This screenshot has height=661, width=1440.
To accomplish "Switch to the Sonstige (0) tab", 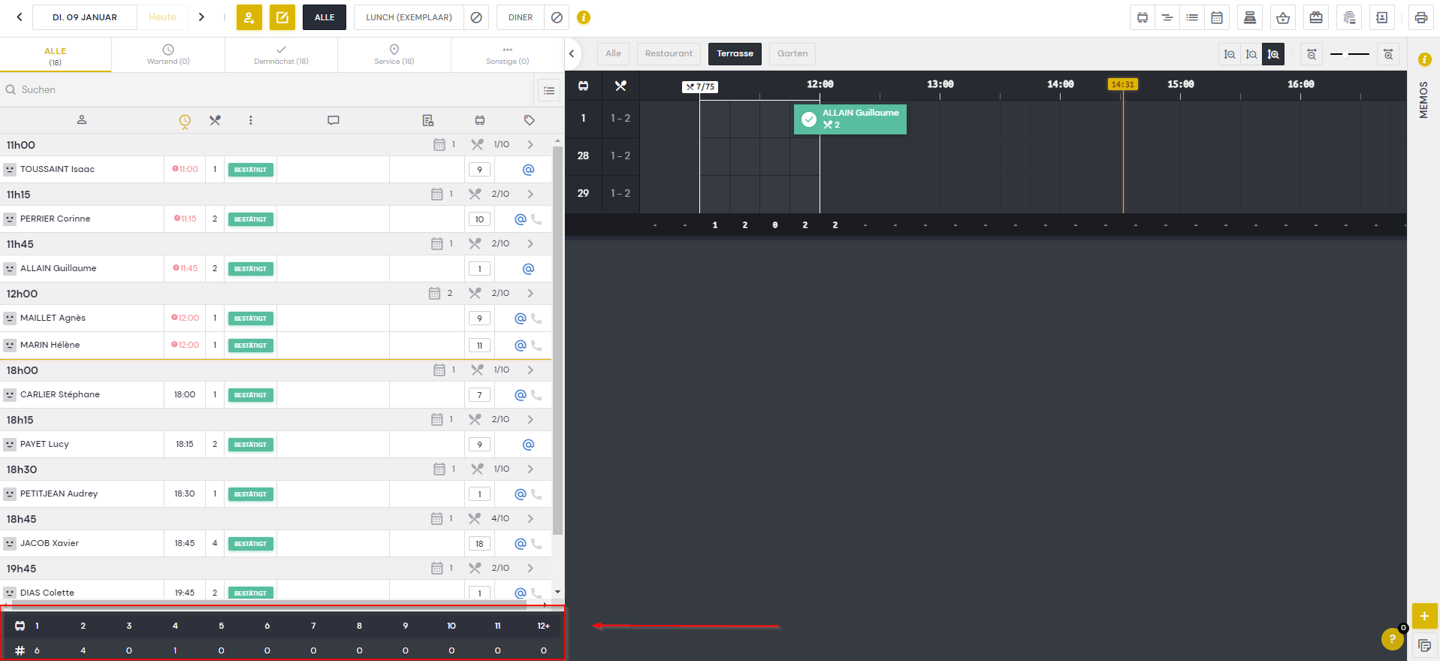I will pyautogui.click(x=508, y=56).
